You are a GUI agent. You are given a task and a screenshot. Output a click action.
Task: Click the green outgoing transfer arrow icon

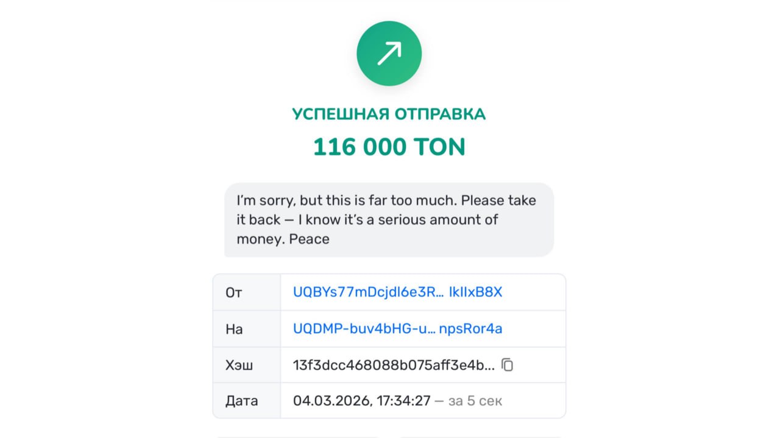pyautogui.click(x=389, y=54)
